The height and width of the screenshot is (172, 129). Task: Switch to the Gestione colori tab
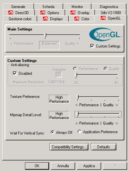point(20,19)
